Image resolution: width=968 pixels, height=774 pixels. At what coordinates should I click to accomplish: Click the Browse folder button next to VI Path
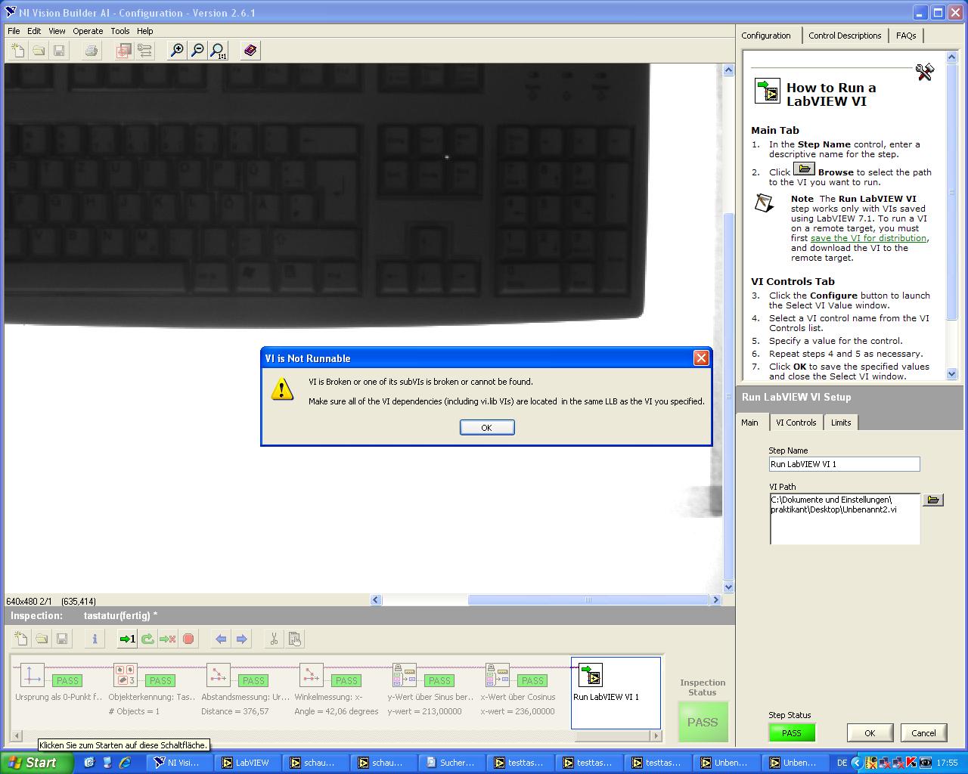tap(933, 500)
